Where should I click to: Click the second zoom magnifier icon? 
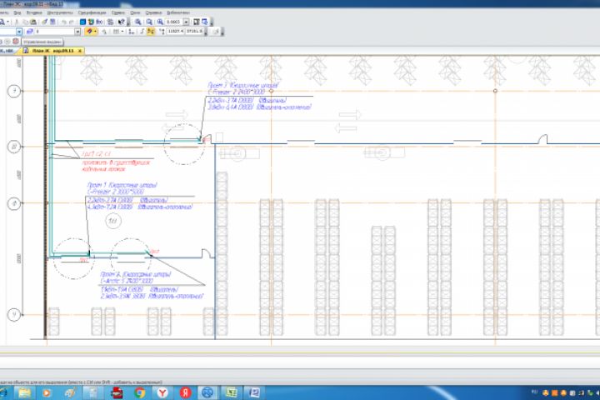149,22
